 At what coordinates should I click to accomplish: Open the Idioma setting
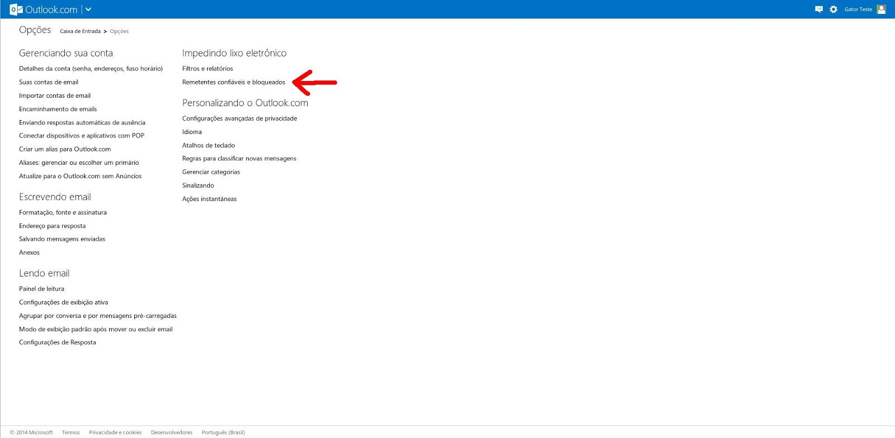(192, 132)
